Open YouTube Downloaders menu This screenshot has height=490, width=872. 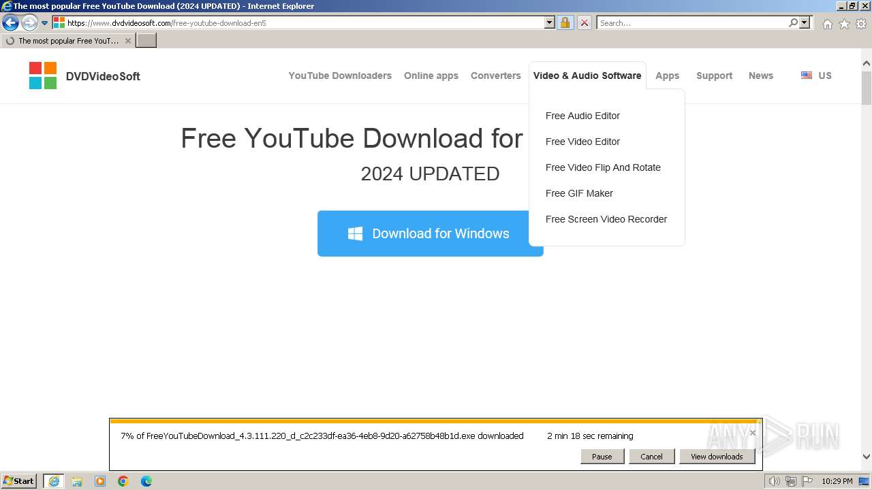pos(340,76)
